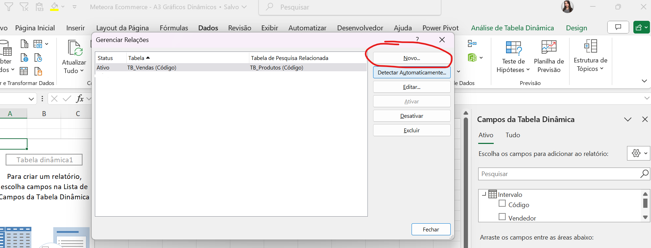
Task: Click the Clear Filter icon in quick access toolbar
Action: tap(24, 7)
